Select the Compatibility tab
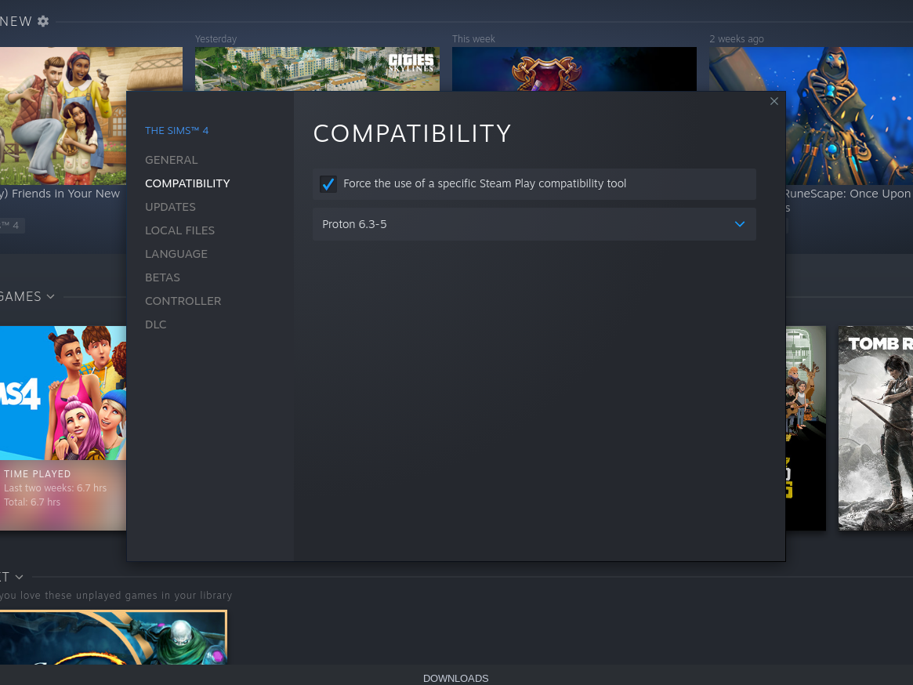The image size is (913, 685). click(187, 183)
